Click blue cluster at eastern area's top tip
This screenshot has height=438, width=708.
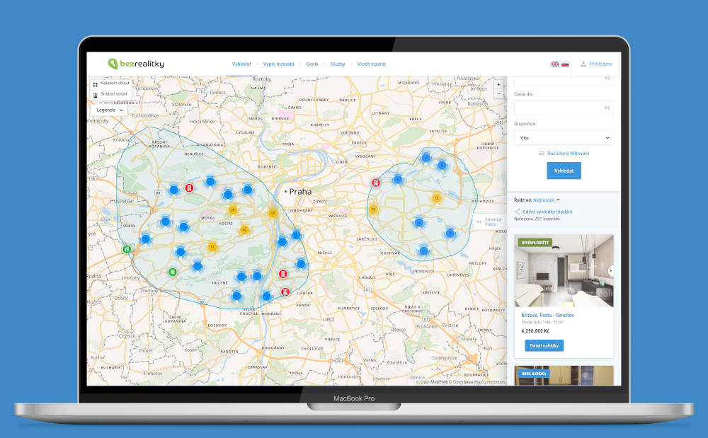(426, 157)
